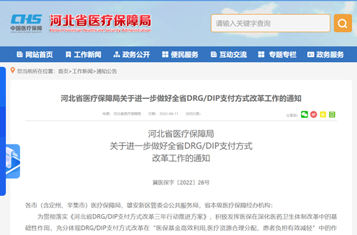Open the 网站首页 menu item

35,54
